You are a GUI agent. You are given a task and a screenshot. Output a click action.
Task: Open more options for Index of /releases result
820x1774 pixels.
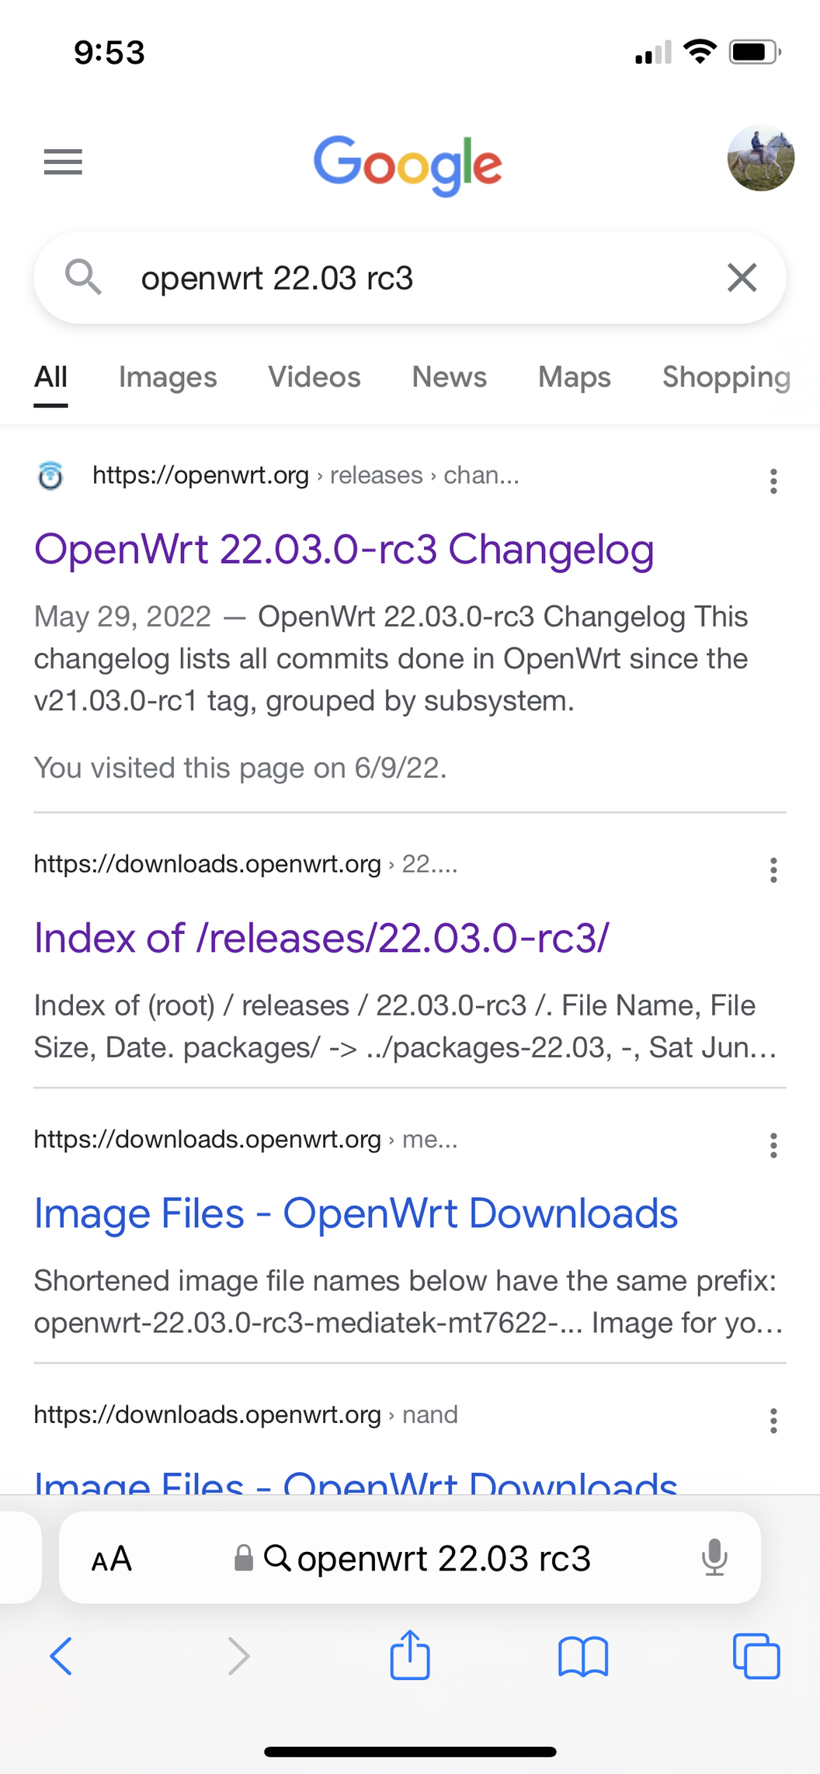(x=773, y=870)
